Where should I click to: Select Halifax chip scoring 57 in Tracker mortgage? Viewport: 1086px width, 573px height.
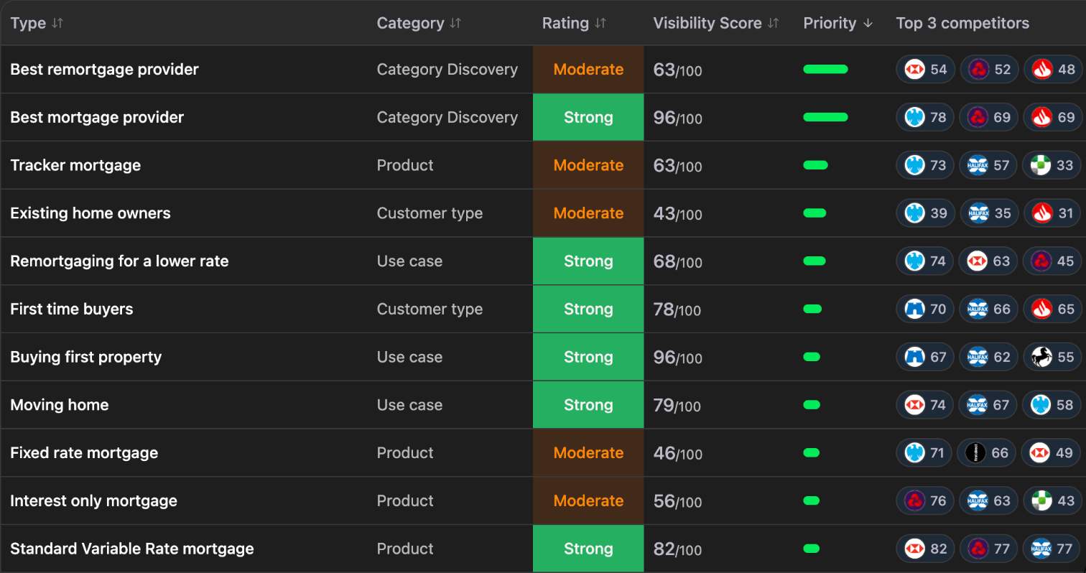(x=989, y=166)
